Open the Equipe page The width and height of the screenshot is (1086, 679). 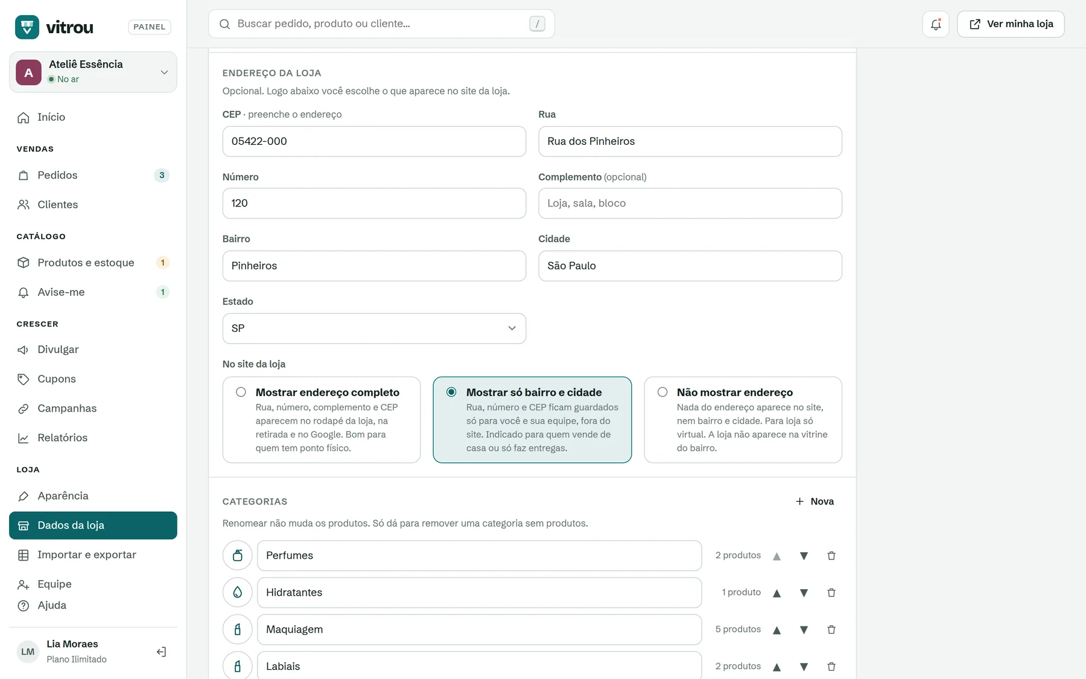[x=93, y=584]
